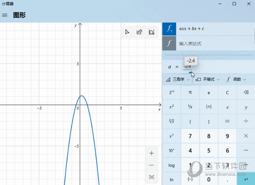Click the number 2 key
The image size is (255, 185).
[209, 165]
